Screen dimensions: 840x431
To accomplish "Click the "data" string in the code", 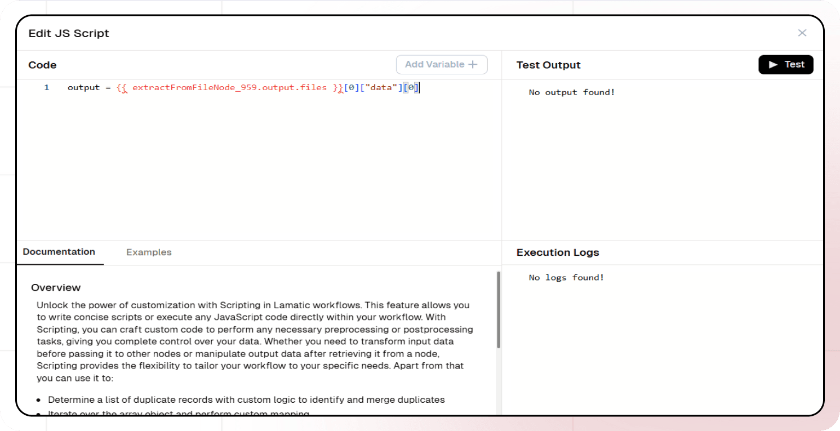I will (380, 88).
